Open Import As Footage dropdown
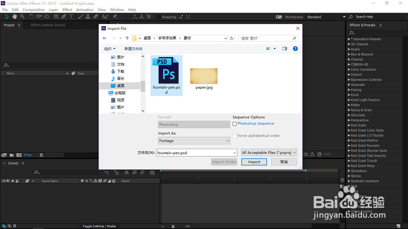The width and height of the screenshot is (408, 229). pyautogui.click(x=194, y=141)
